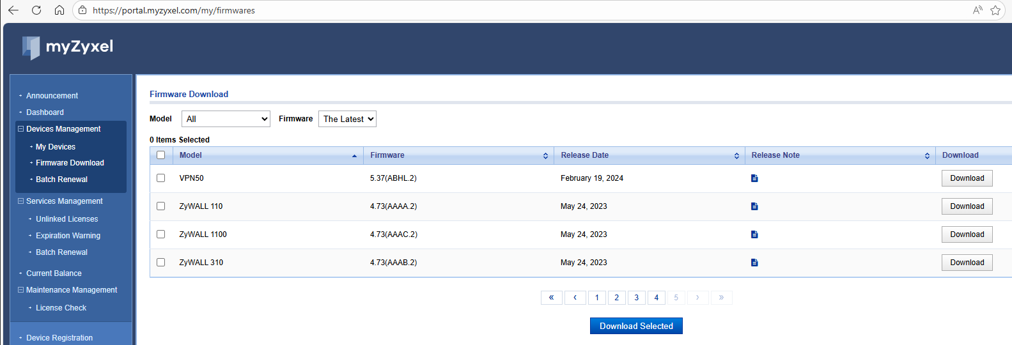Viewport: 1012px width, 345px height.
Task: Go to page 2 of results
Action: tap(617, 298)
